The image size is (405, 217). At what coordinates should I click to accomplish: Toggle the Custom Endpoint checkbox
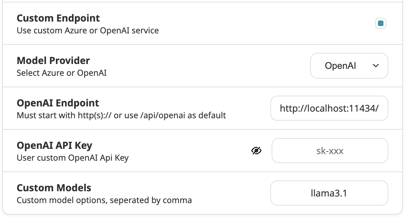(380, 24)
